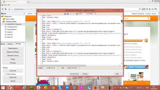Click the Save icon in iMacros Editor toolbar

[x=65, y=14]
